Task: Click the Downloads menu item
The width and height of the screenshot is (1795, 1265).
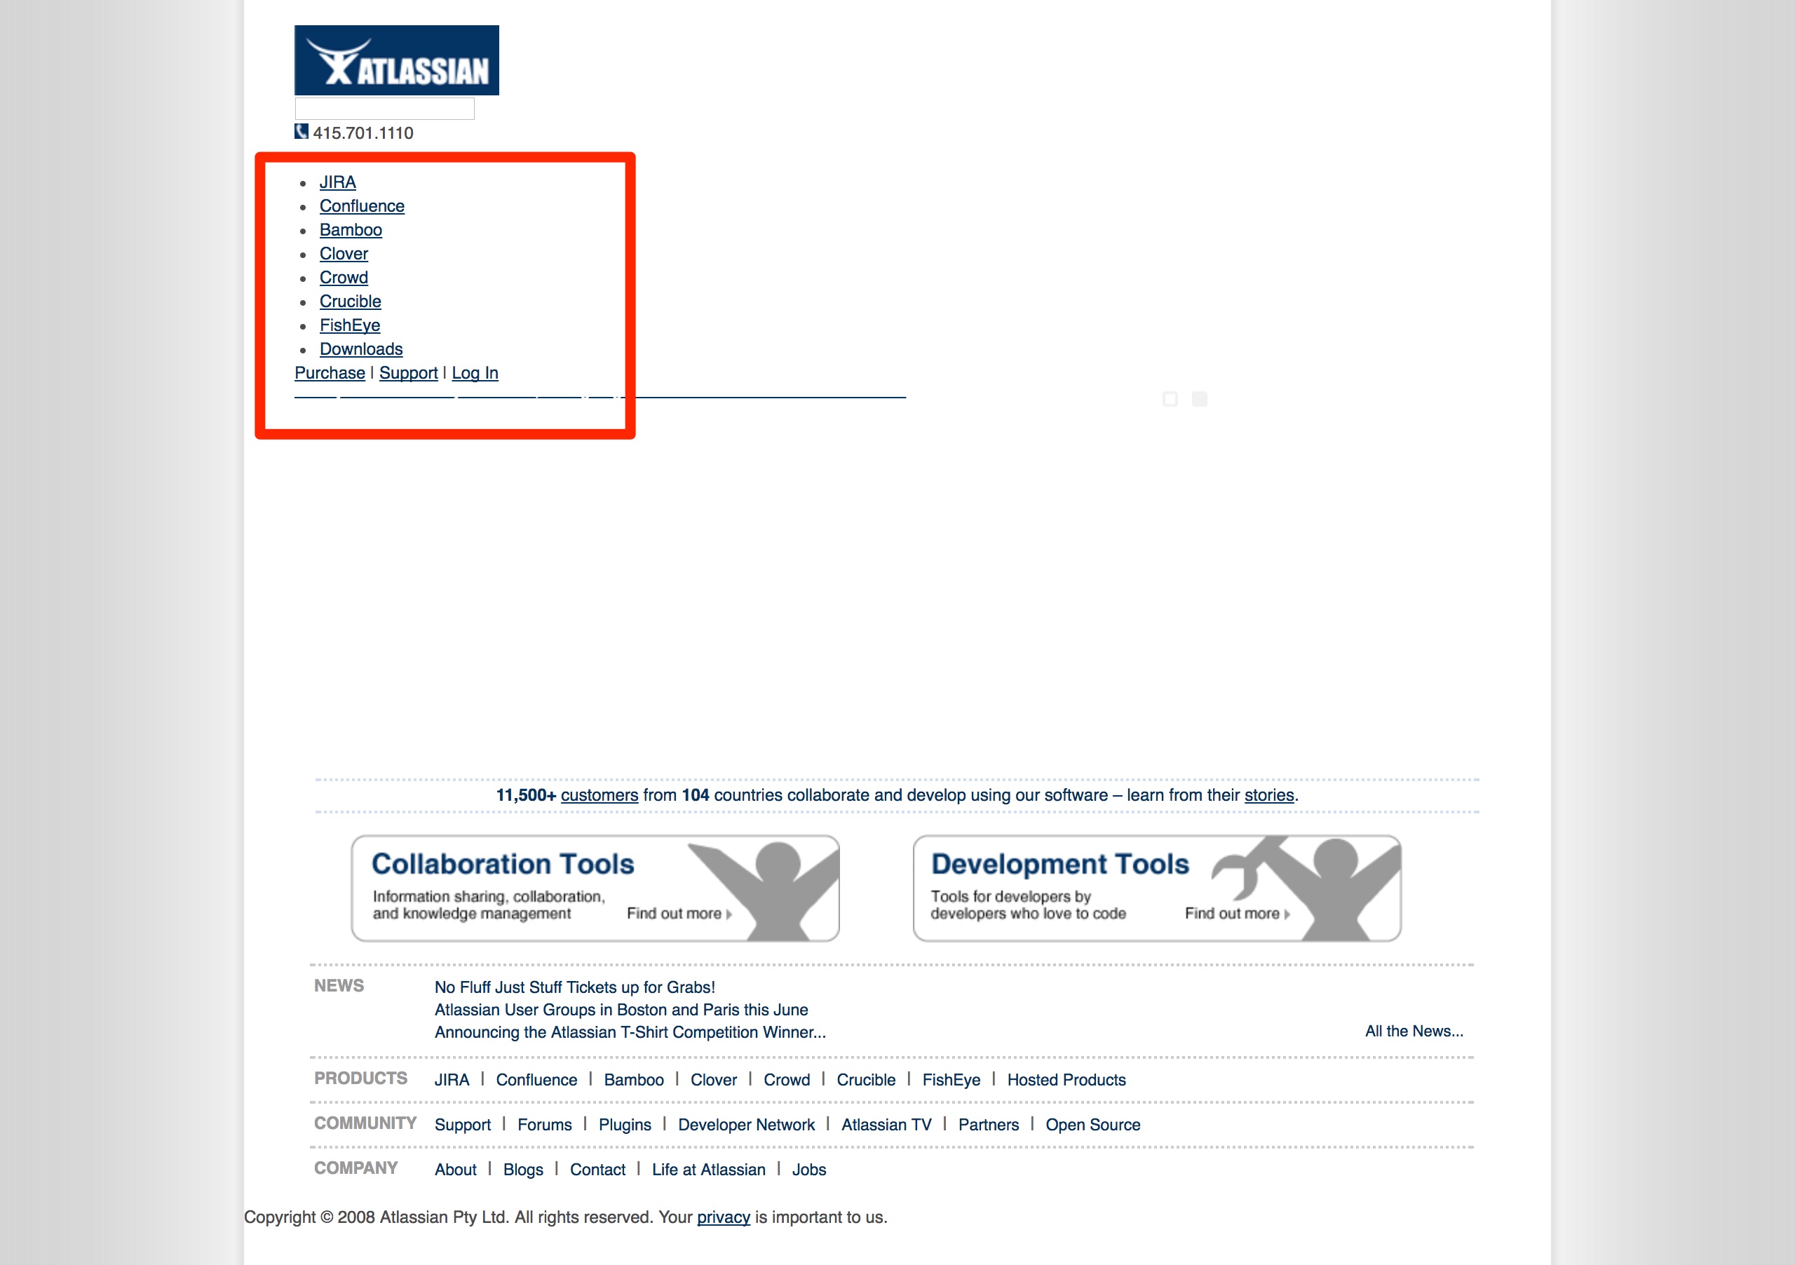Action: coord(360,349)
